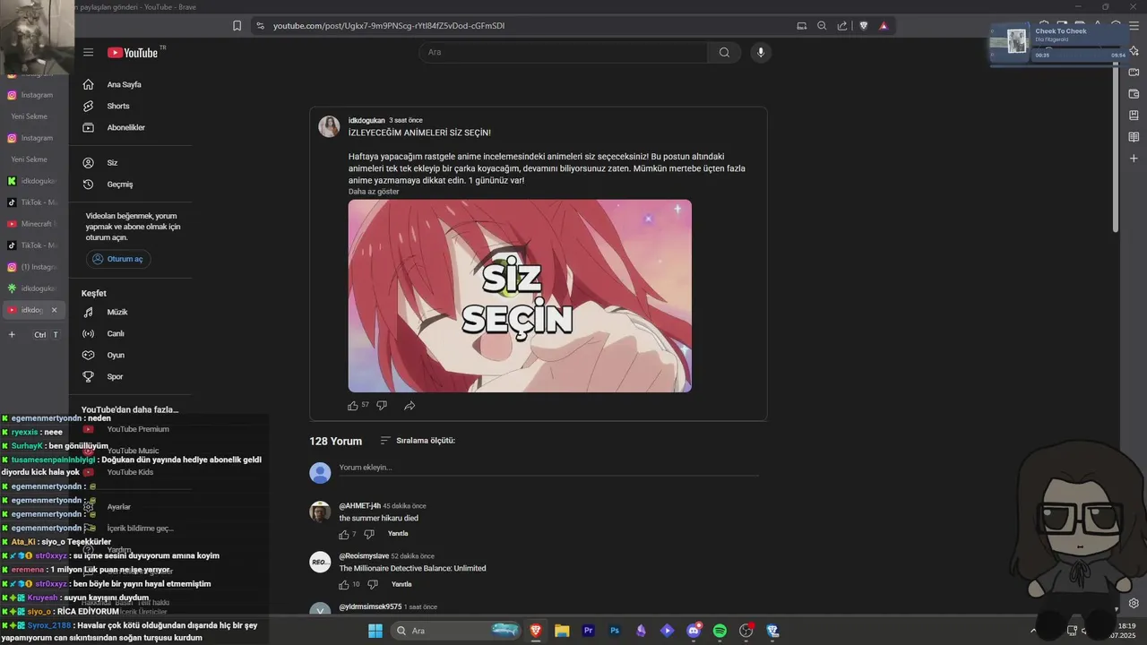
Task: Open idkdogukan channel name link
Action: 367,120
